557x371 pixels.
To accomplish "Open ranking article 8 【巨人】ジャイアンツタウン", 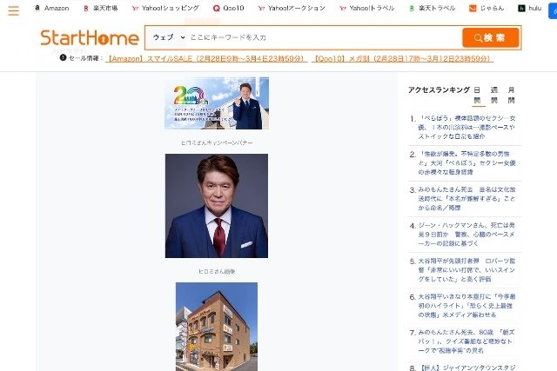I will (466, 368).
